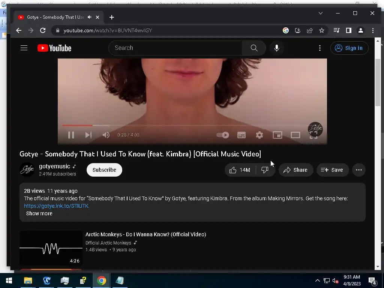Image resolution: width=384 pixels, height=288 pixels.
Task: Install app icon in address bar
Action: [x=297, y=30]
